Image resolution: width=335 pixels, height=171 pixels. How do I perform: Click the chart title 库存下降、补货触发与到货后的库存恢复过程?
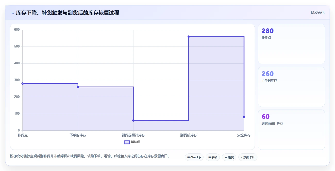tap(68, 13)
